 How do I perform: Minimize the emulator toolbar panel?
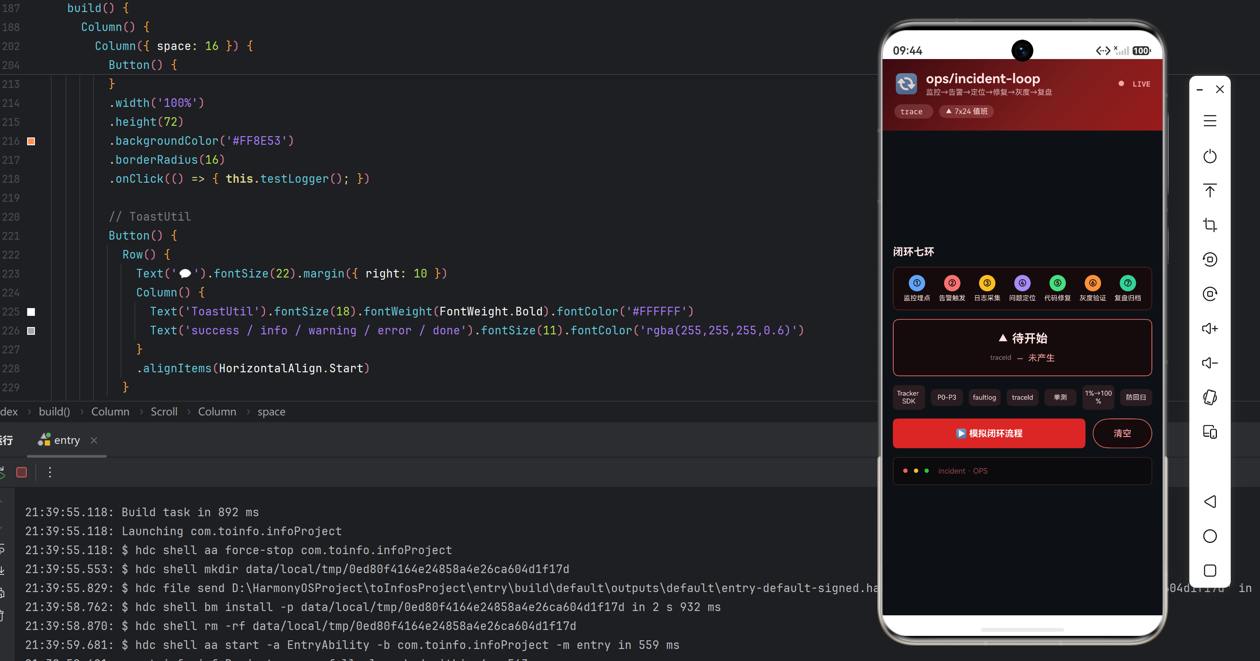click(1199, 90)
